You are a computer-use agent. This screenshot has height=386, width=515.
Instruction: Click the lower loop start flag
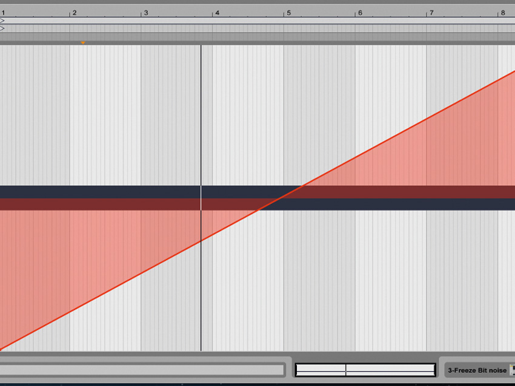point(2,28)
